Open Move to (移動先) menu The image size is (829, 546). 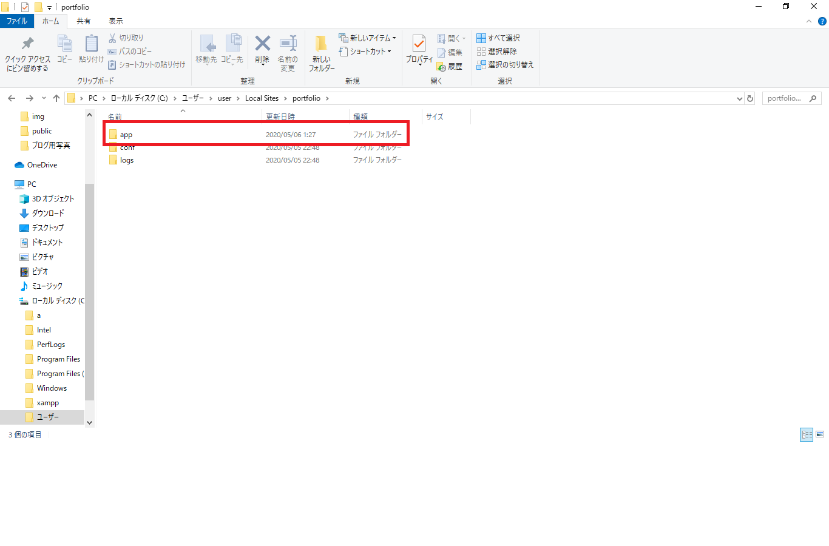206,50
